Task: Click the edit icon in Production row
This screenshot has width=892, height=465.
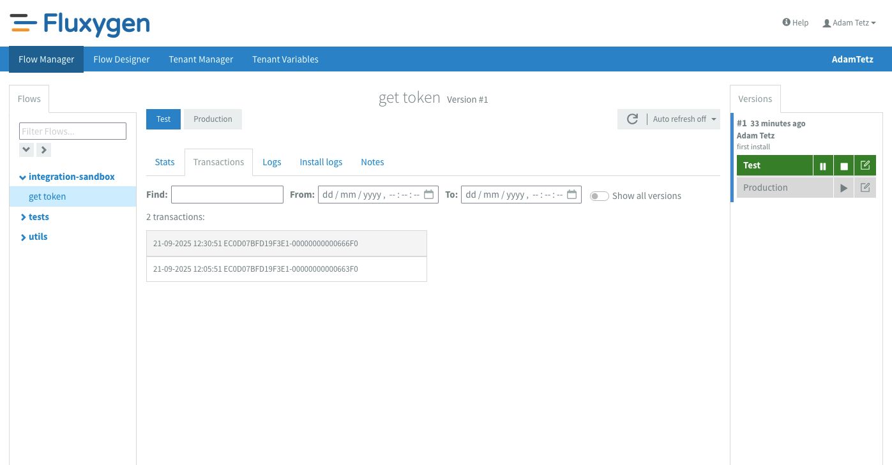Action: point(865,188)
